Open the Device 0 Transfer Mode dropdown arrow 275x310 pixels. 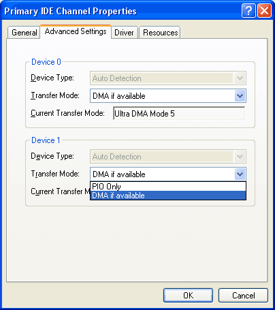click(240, 96)
